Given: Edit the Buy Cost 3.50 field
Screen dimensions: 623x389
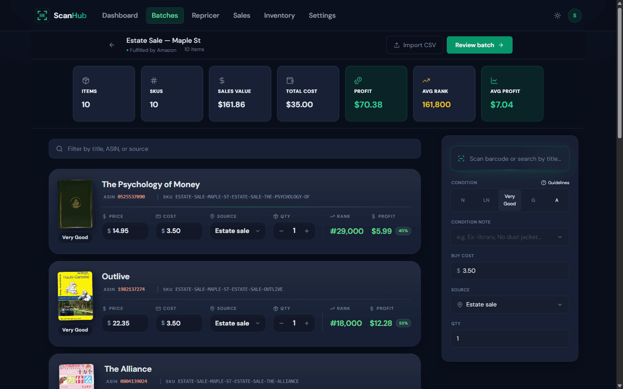Looking at the screenshot, I should point(510,271).
